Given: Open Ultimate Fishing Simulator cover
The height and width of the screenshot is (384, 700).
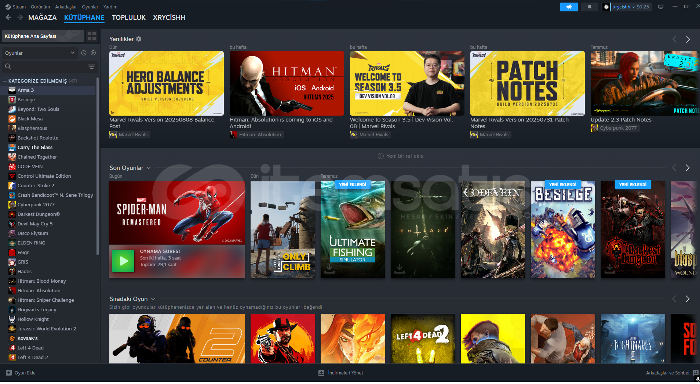Looking at the screenshot, I should (x=353, y=229).
